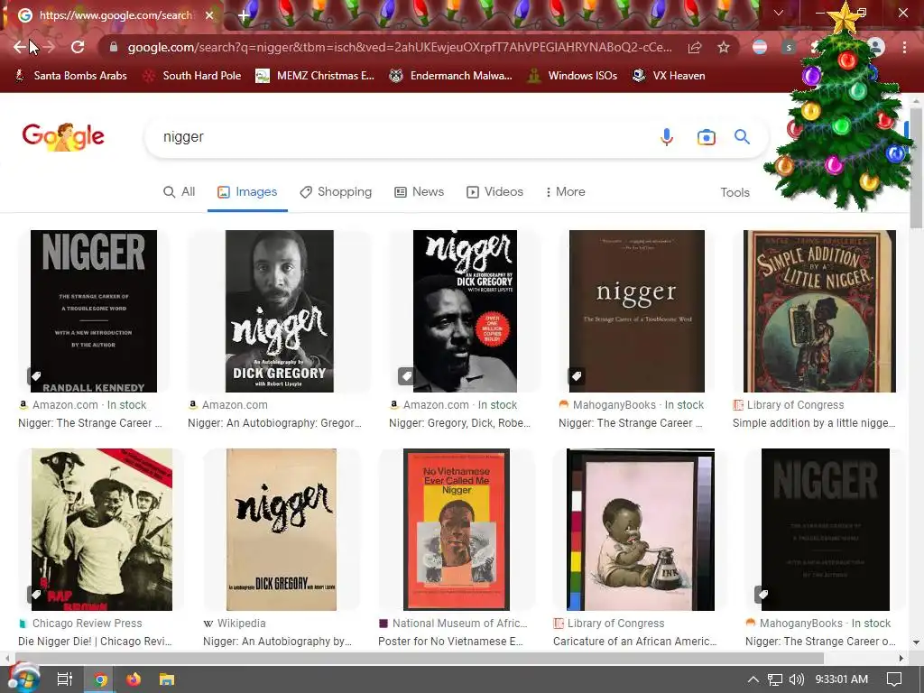Open the Santa Bombs Arabs bookmark
The width and height of the screenshot is (924, 693).
coord(70,76)
